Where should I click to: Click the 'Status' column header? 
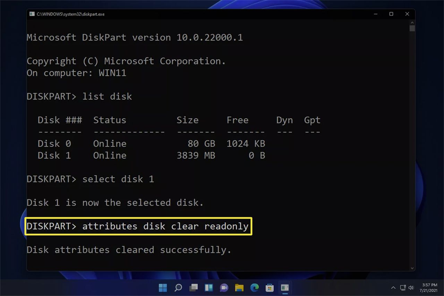(x=110, y=120)
